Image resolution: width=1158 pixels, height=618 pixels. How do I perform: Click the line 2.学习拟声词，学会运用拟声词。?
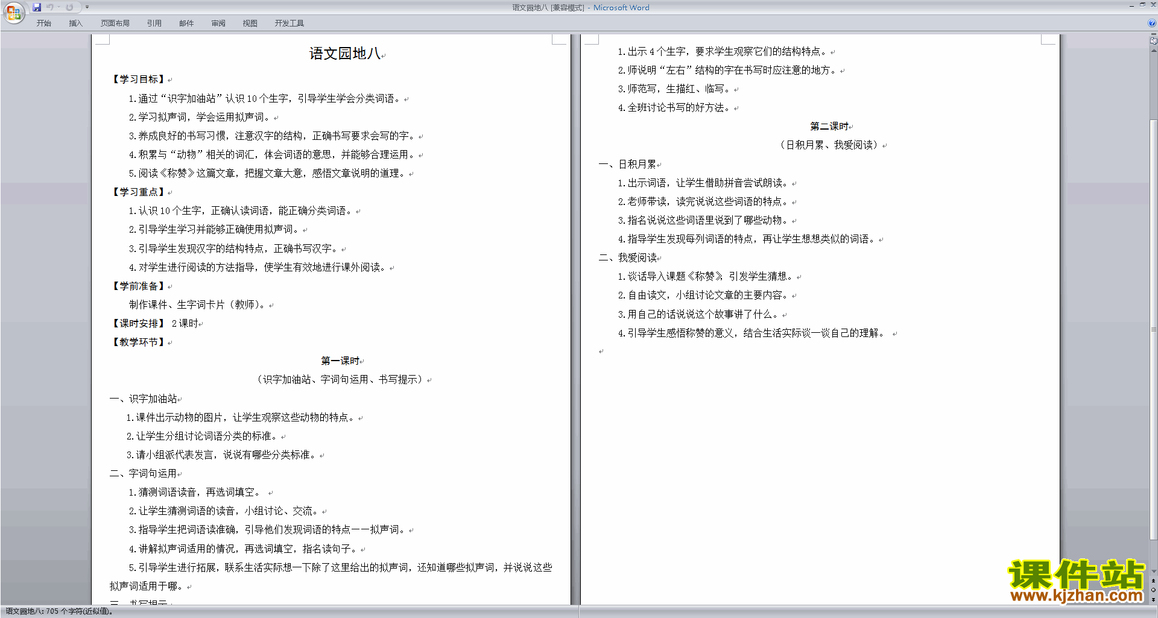201,118
